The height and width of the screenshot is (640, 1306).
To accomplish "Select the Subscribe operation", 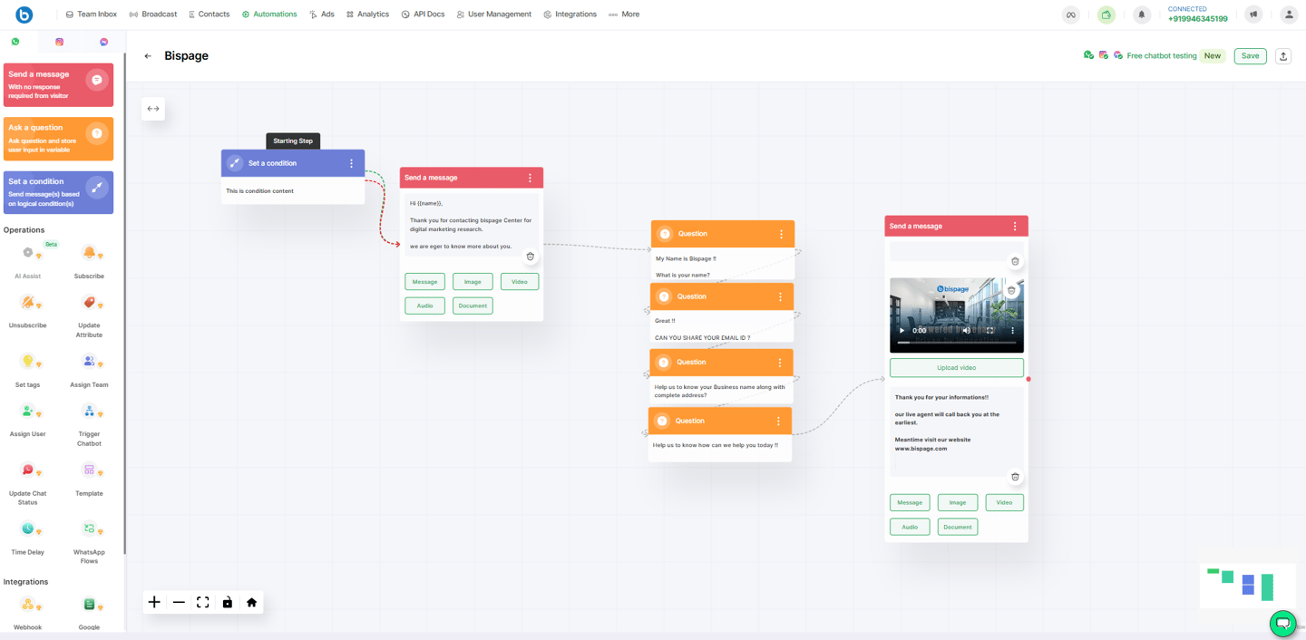I will click(x=89, y=261).
